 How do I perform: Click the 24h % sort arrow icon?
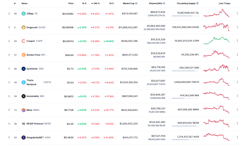[x=92, y=3]
